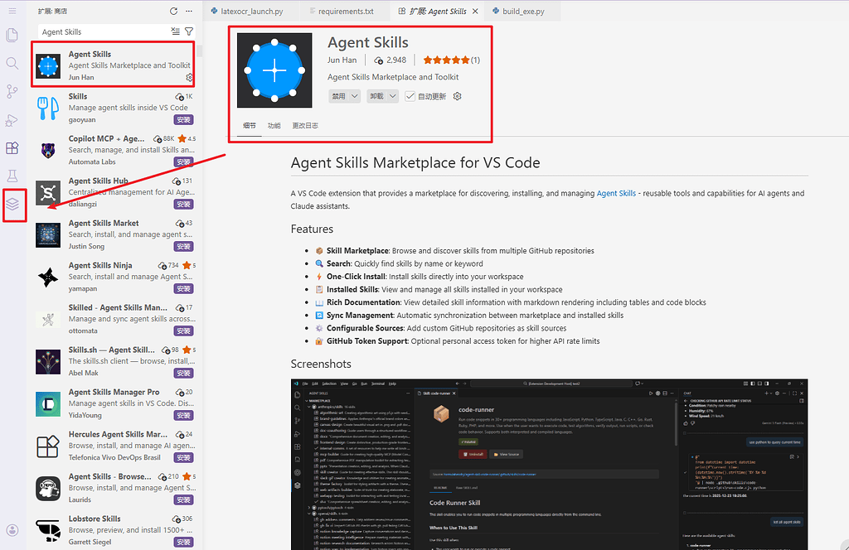Click the Hercules Agent Skills extension icon
The height and width of the screenshot is (550, 849).
point(48,446)
